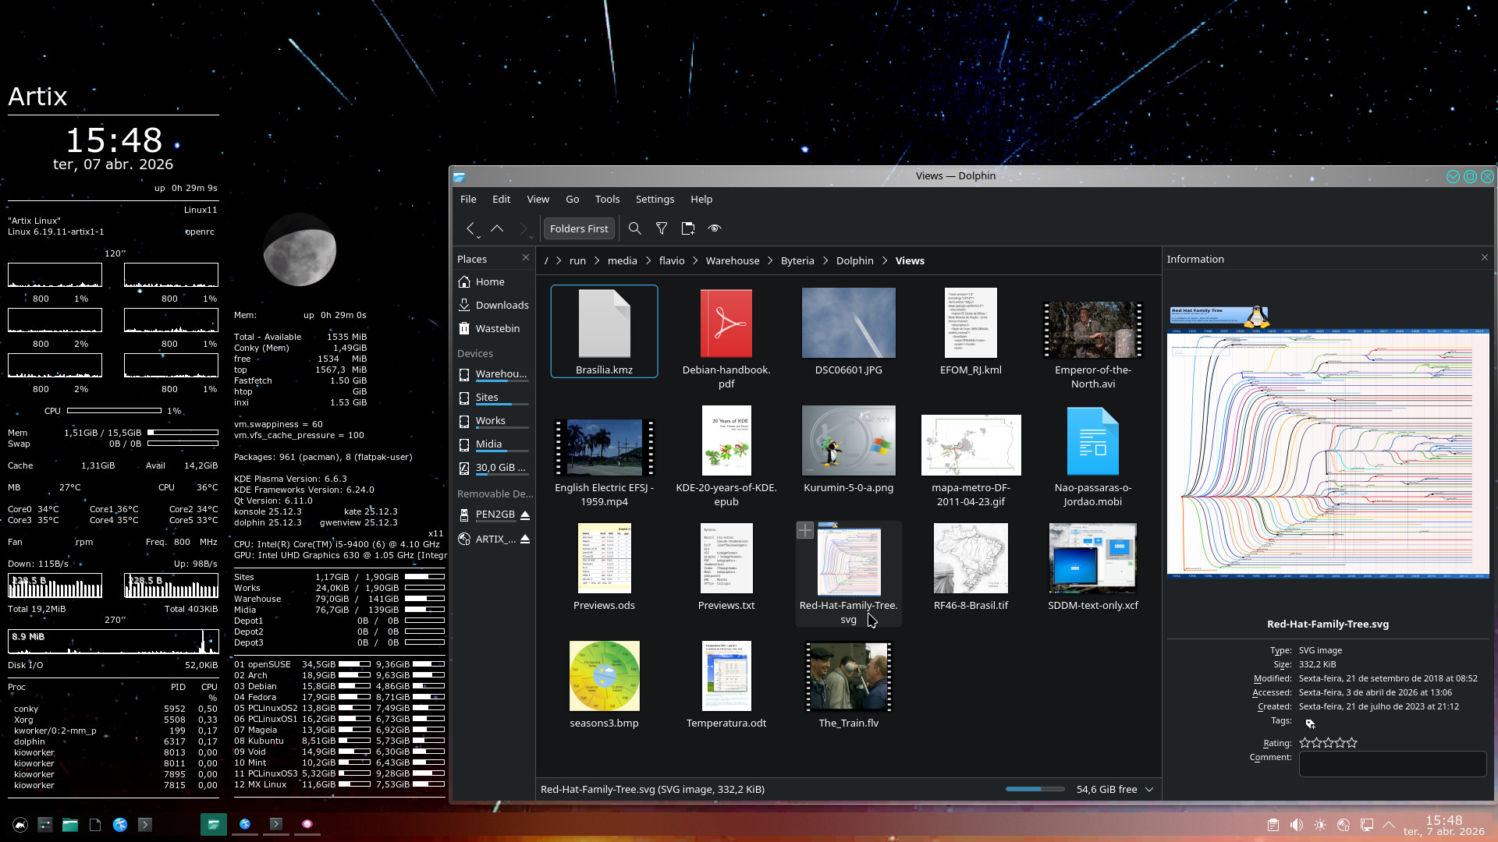
Task: Select the Nao-passaras-o-Jordao.mobi file icon
Action: point(1093,440)
